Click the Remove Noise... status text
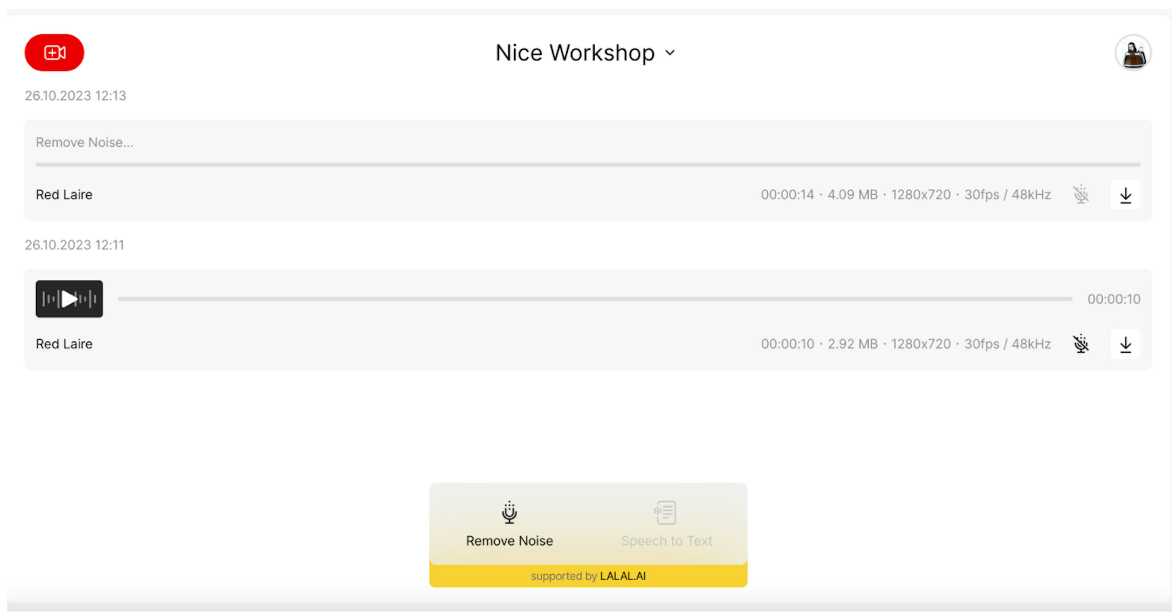This screenshot has width=1172, height=614. [x=85, y=142]
